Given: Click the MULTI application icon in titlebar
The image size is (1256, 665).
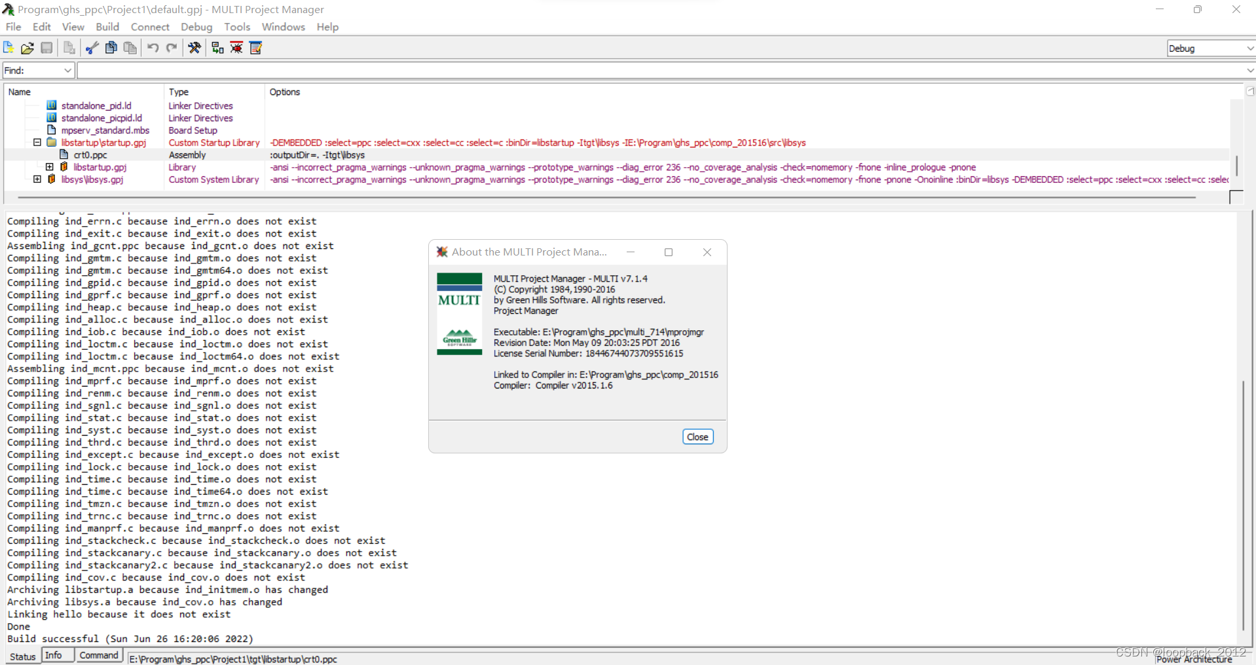Looking at the screenshot, I should 8,9.
